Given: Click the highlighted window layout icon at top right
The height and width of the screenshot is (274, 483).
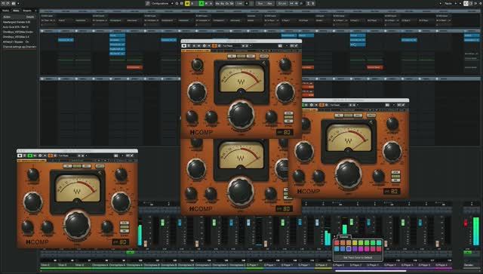Looking at the screenshot, I should 466,3.
